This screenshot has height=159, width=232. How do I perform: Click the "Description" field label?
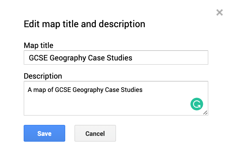pos(43,76)
